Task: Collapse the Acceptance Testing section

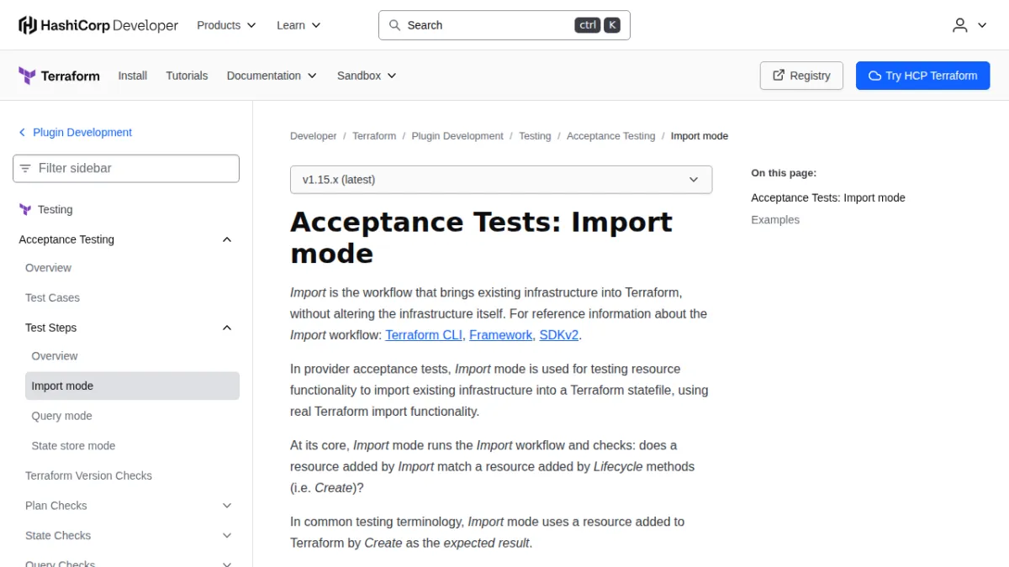Action: [226, 239]
